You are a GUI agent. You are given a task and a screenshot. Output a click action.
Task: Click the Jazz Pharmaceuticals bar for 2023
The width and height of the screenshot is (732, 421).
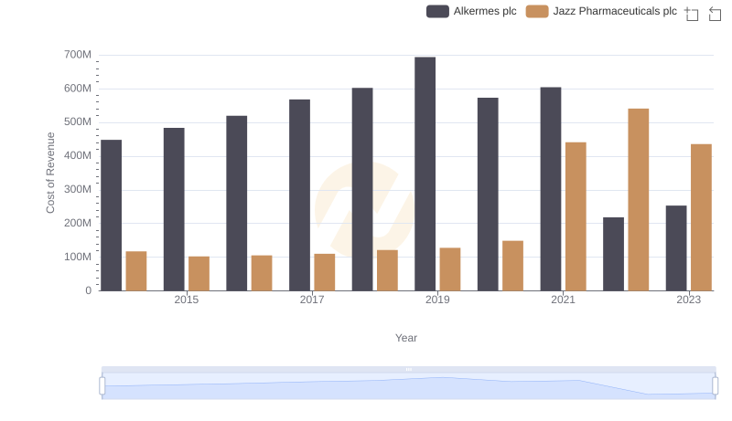pos(701,217)
